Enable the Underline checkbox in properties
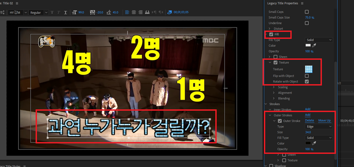Image resolution: width=354 pixels, height=167 pixels. click(306, 23)
